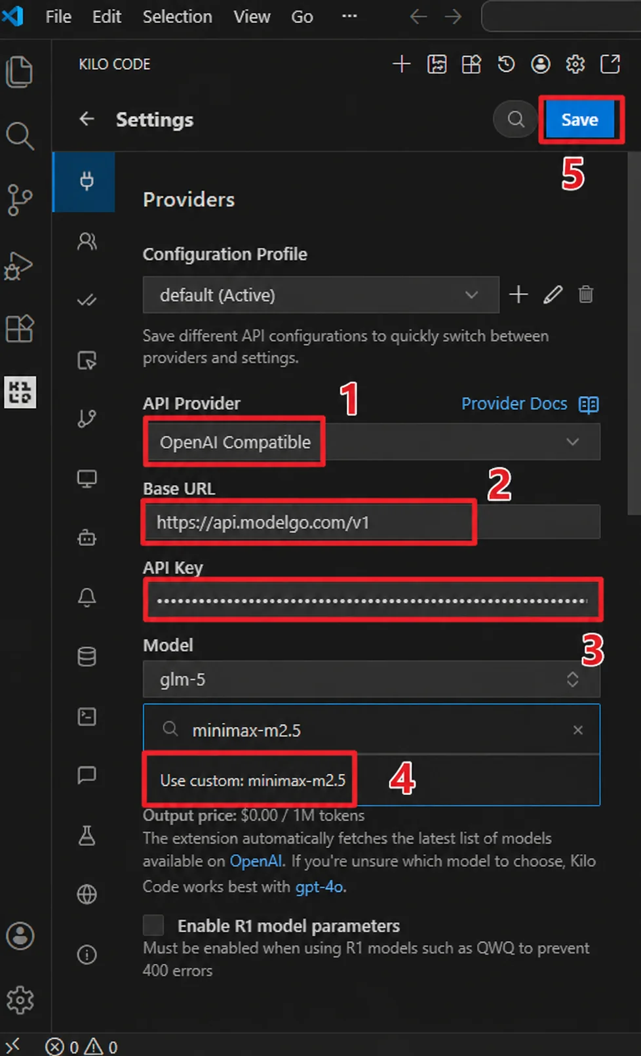Select the Providers plug settings tab

[x=85, y=182]
